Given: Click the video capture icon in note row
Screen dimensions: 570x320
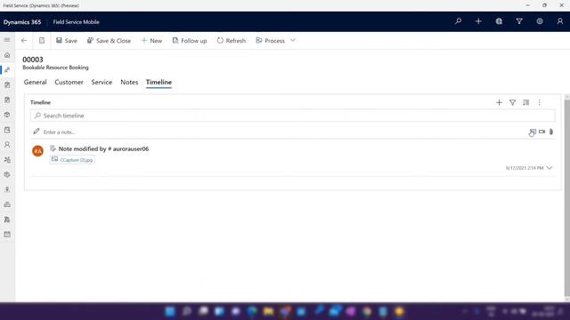Looking at the screenshot, I should pos(542,132).
